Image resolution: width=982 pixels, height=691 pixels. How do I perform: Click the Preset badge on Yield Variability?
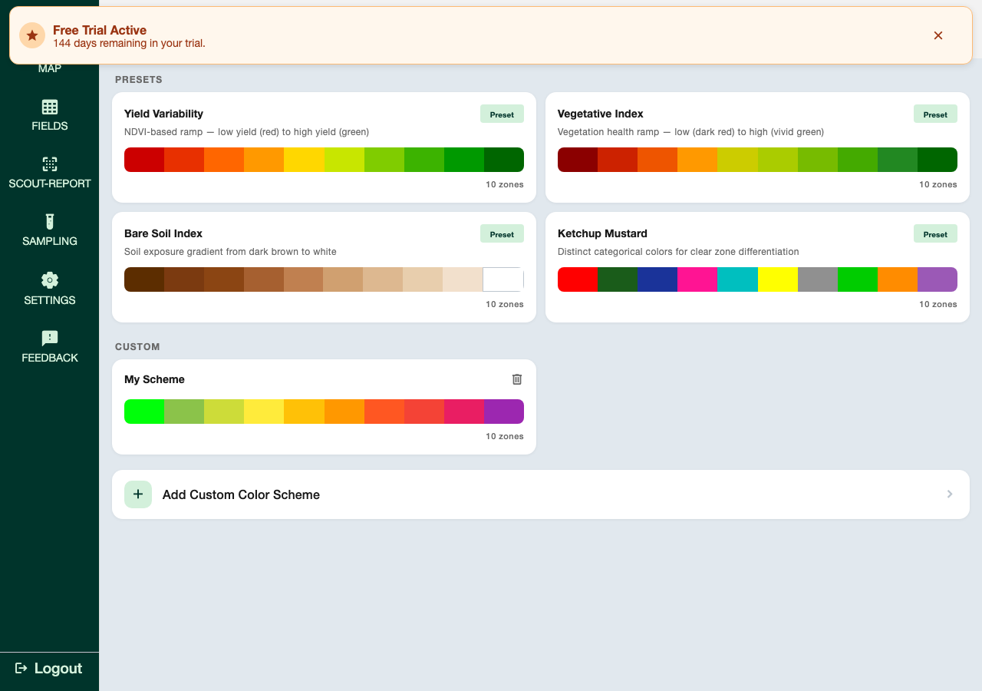502,114
